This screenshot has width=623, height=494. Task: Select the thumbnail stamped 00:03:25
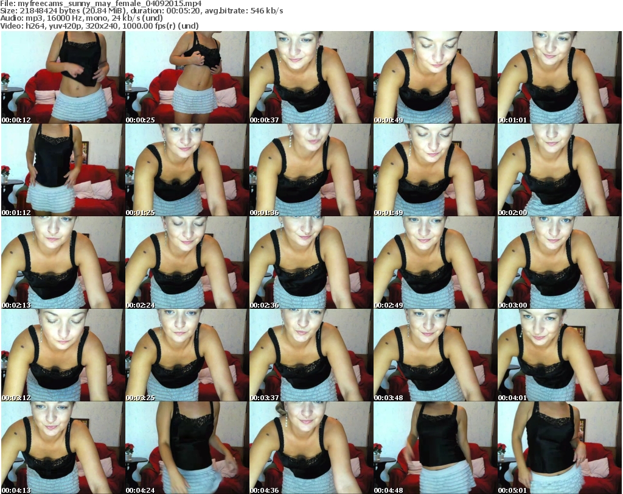click(x=187, y=355)
